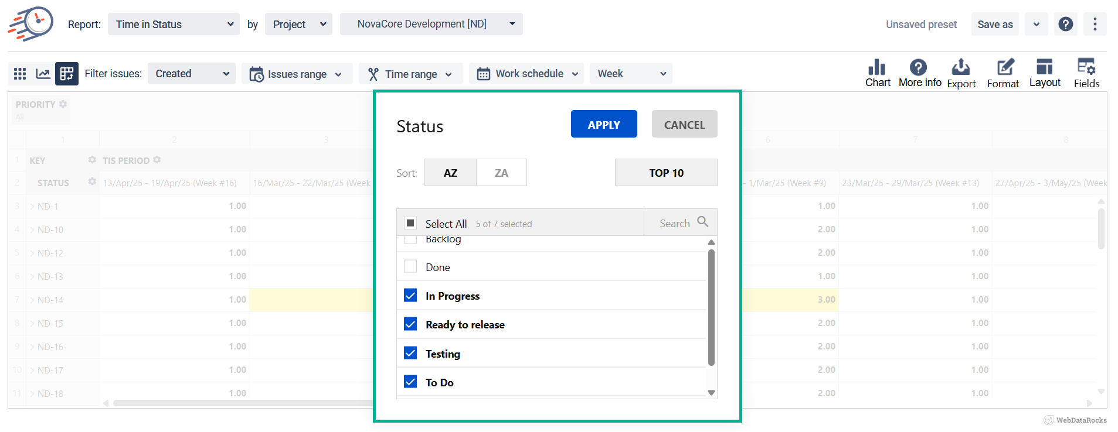This screenshot has width=1118, height=432.
Task: Check the Done status checkbox
Action: pos(410,267)
